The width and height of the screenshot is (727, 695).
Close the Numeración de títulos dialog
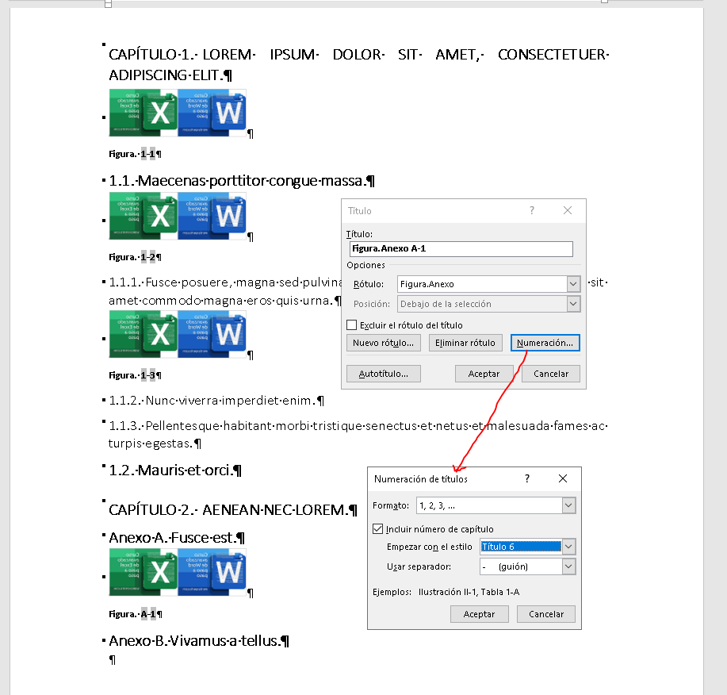pyautogui.click(x=563, y=478)
